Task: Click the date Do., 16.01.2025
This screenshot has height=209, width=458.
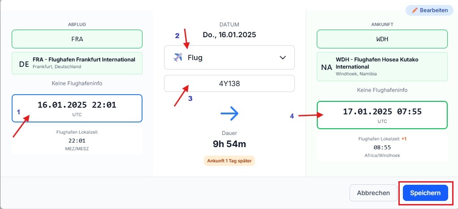Action: coord(229,35)
